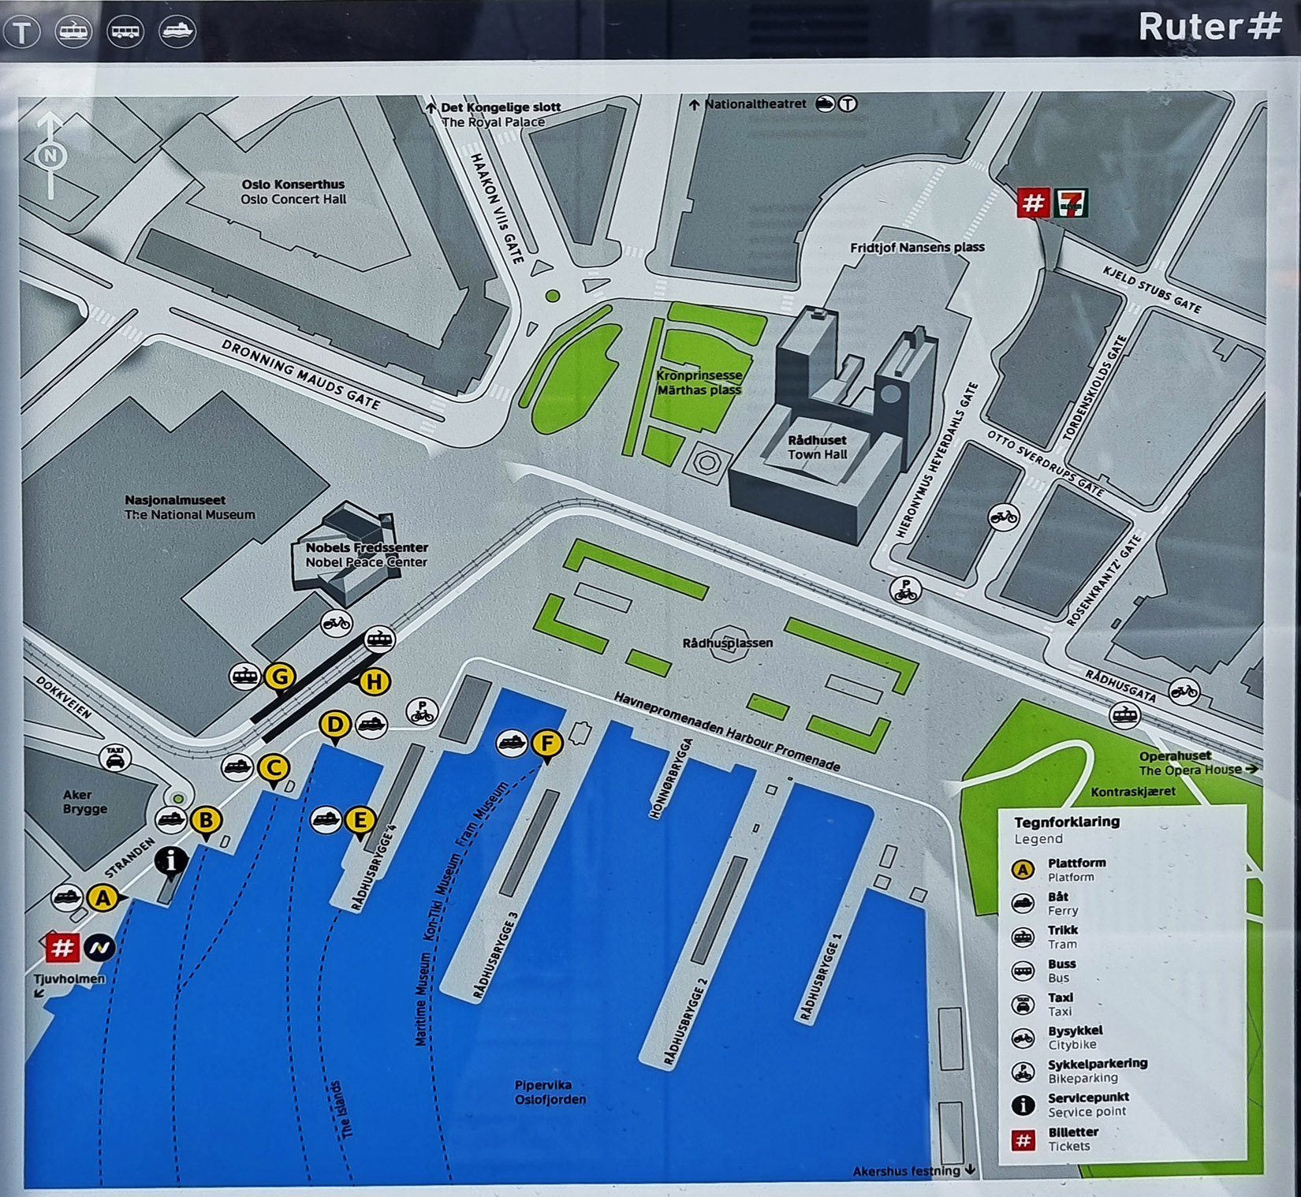The image size is (1301, 1197).
Task: Click the Aker Brygge label
Action: pos(84,801)
